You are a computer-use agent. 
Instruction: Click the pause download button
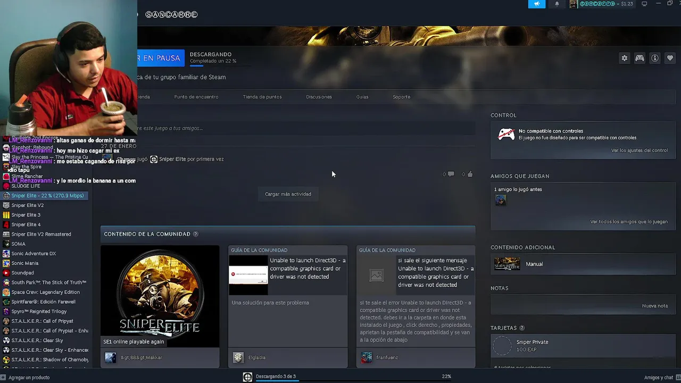click(x=161, y=58)
